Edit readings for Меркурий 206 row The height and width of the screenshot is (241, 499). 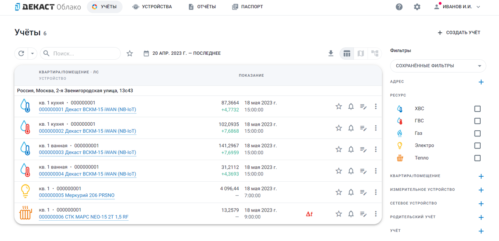pyautogui.click(x=363, y=192)
